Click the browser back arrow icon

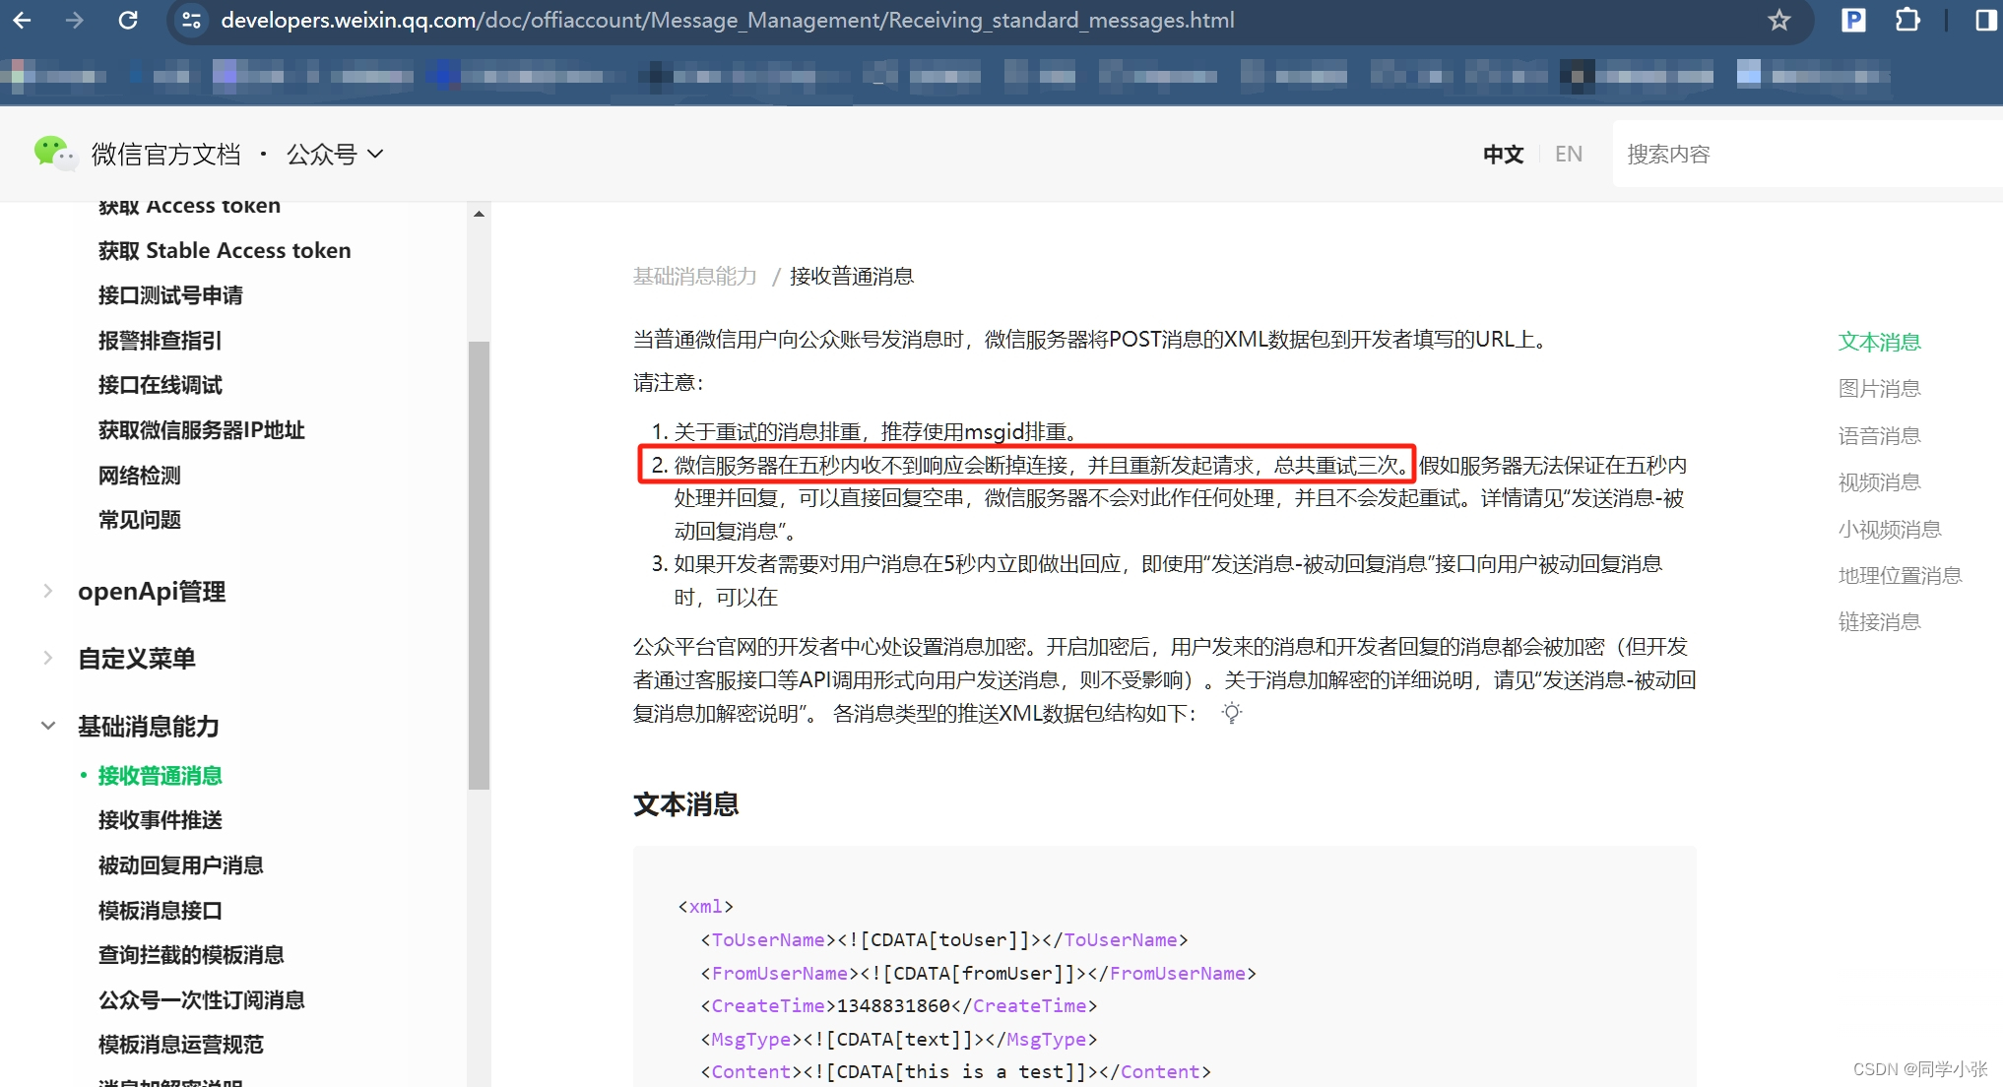click(x=22, y=20)
